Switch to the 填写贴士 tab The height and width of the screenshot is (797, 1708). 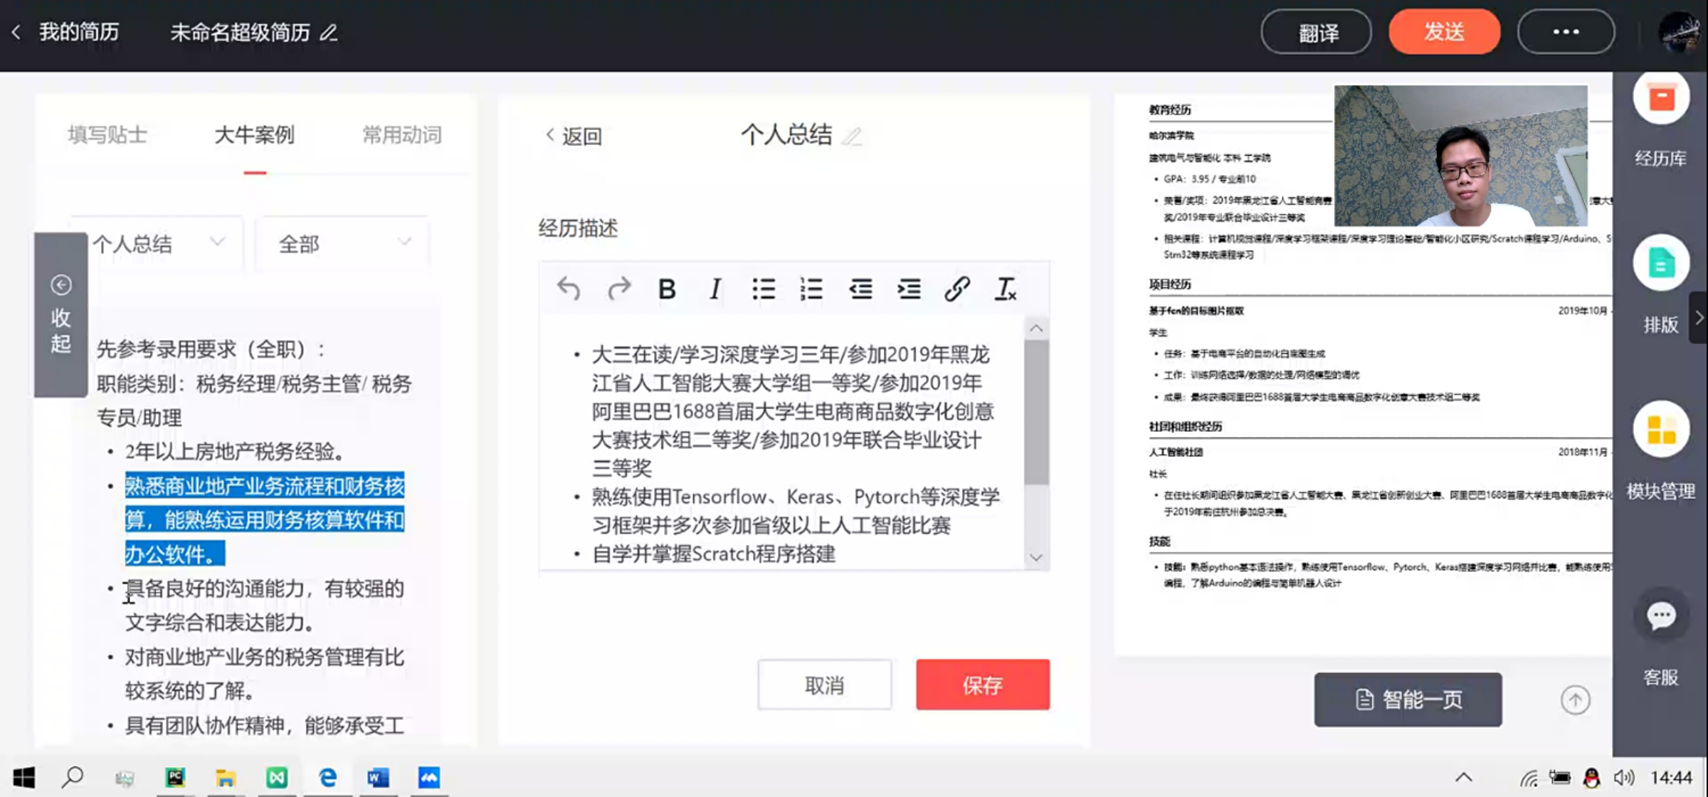pyautogui.click(x=107, y=135)
